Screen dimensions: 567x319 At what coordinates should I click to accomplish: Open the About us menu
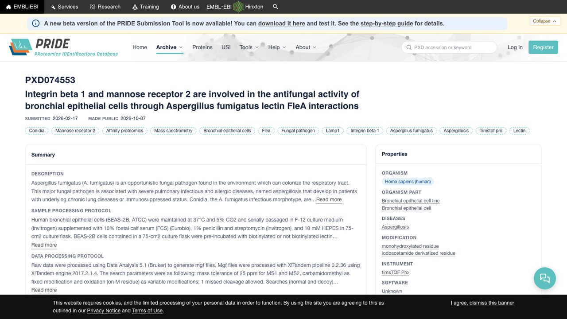point(185,7)
